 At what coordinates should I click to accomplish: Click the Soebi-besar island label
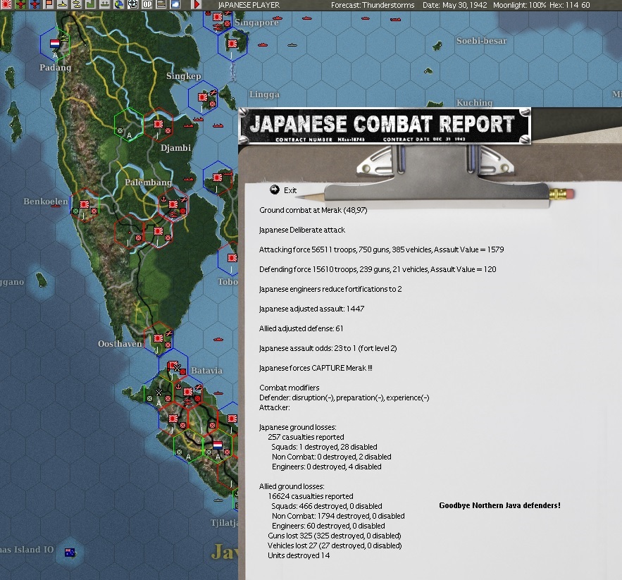(x=482, y=41)
